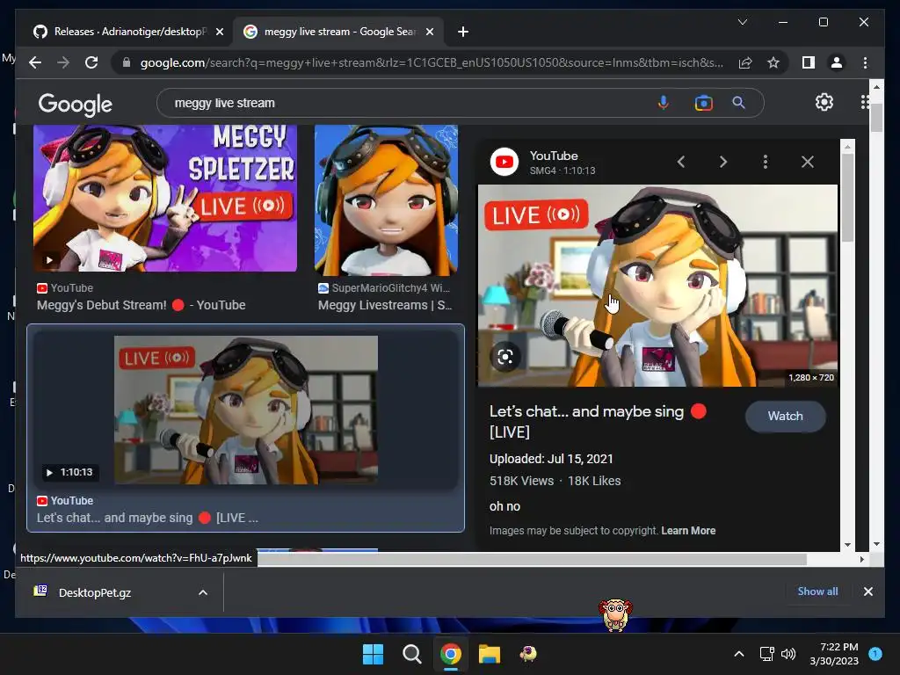Click the Watch button
The image size is (900, 675).
[785, 416]
